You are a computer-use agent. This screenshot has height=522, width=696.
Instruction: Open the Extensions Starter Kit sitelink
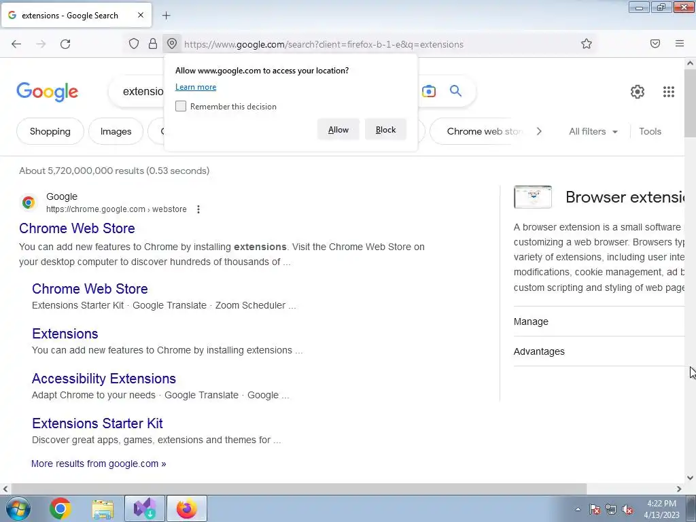(x=97, y=423)
